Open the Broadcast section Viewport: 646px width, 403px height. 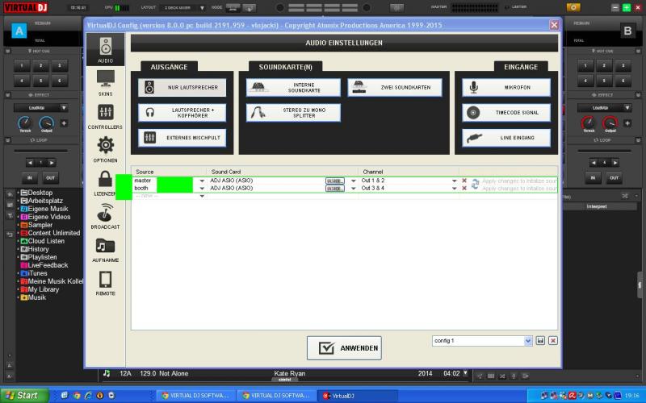tap(106, 216)
